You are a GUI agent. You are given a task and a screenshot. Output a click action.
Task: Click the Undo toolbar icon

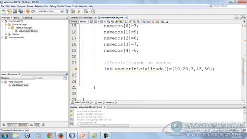point(28,11)
